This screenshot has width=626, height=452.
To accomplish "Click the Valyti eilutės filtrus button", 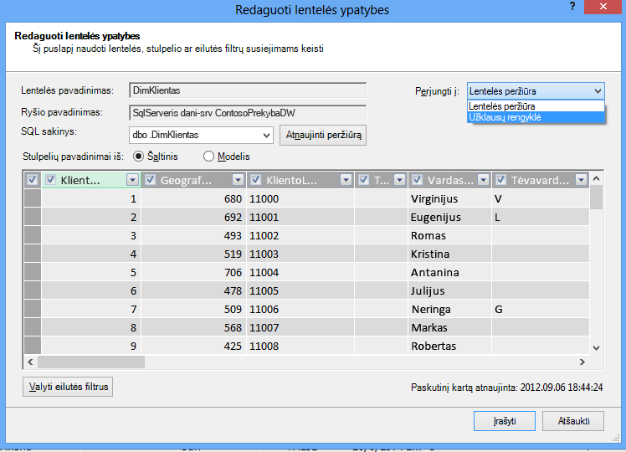I will tap(68, 387).
